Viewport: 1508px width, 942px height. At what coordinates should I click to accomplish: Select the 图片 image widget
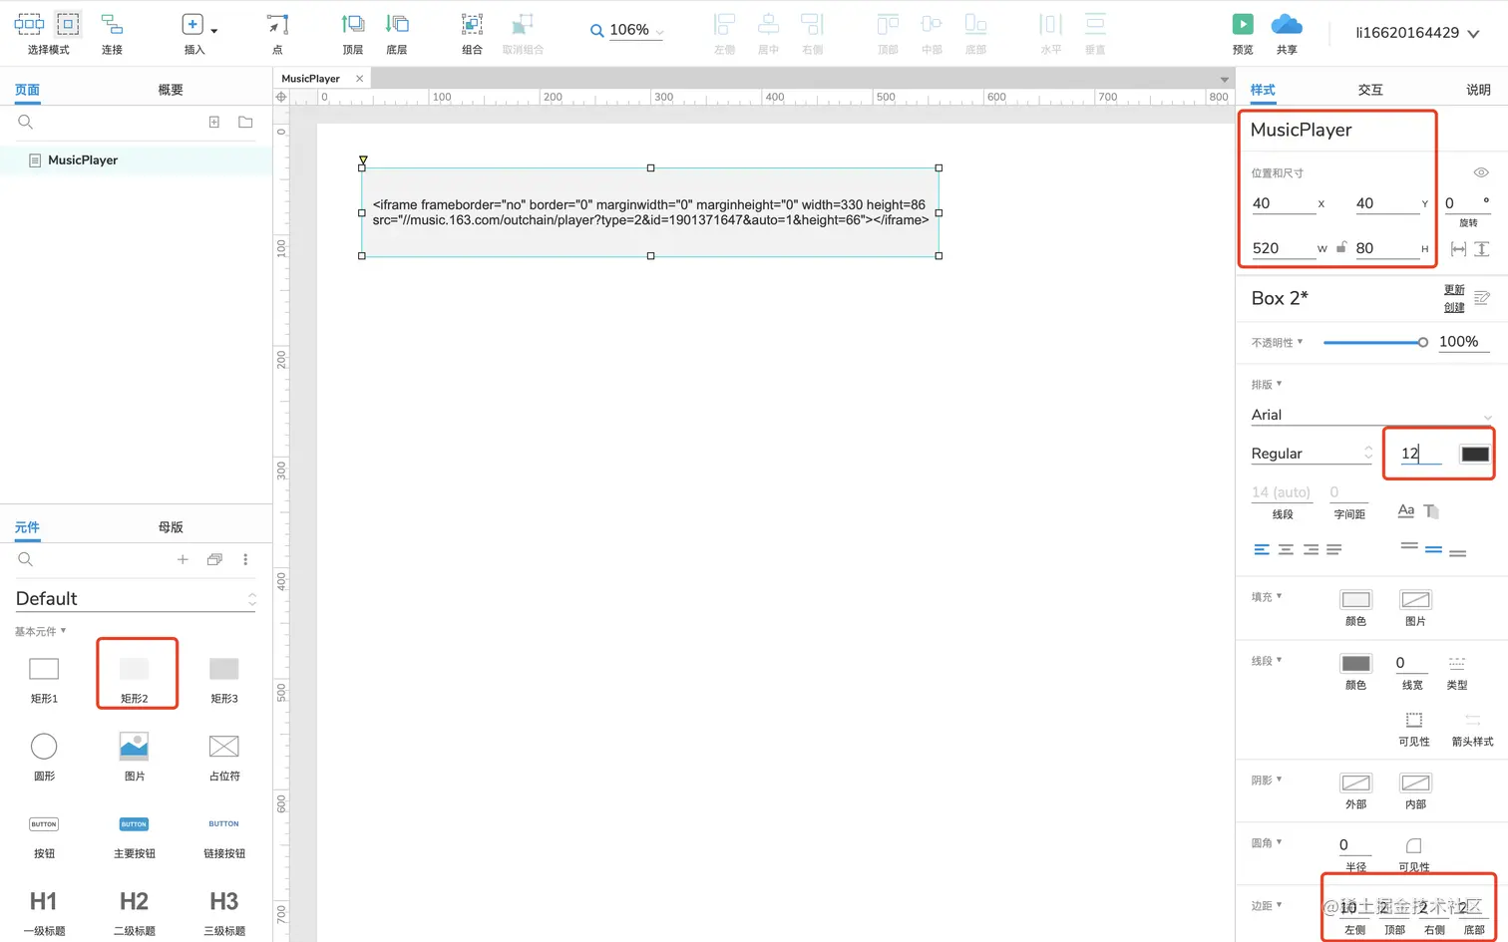pyautogui.click(x=134, y=756)
